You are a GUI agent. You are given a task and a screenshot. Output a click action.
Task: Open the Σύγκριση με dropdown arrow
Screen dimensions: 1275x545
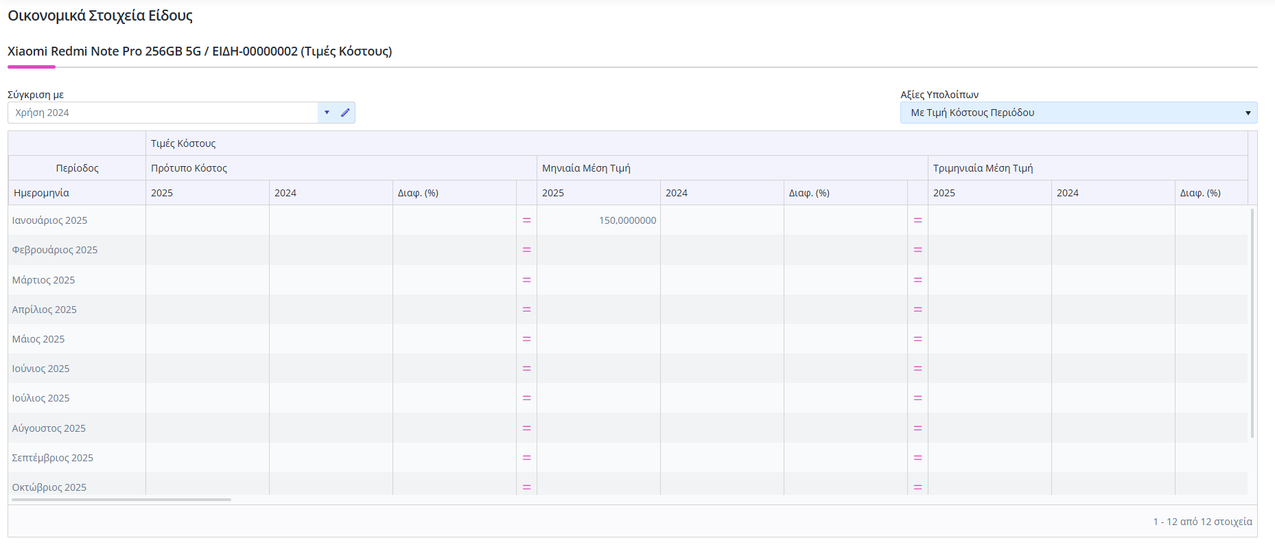tap(327, 113)
